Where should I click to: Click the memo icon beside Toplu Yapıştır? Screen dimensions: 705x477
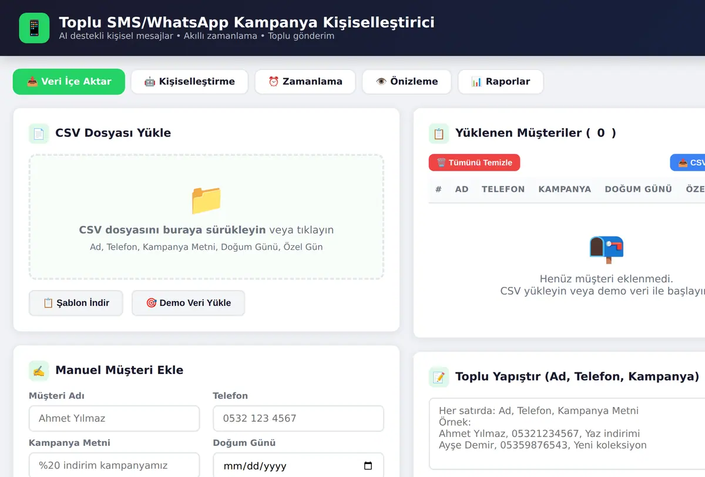click(x=439, y=377)
